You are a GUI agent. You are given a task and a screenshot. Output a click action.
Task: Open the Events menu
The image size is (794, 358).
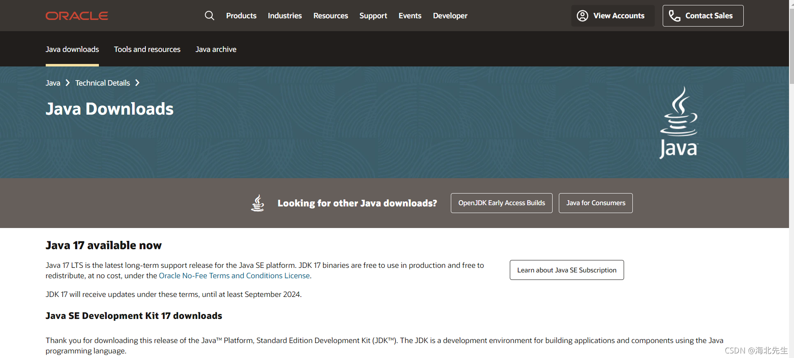[410, 16]
